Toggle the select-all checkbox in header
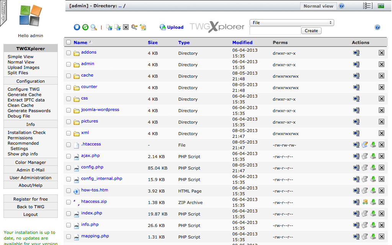Screen dimensions: 392x245 pyautogui.click(x=69, y=42)
